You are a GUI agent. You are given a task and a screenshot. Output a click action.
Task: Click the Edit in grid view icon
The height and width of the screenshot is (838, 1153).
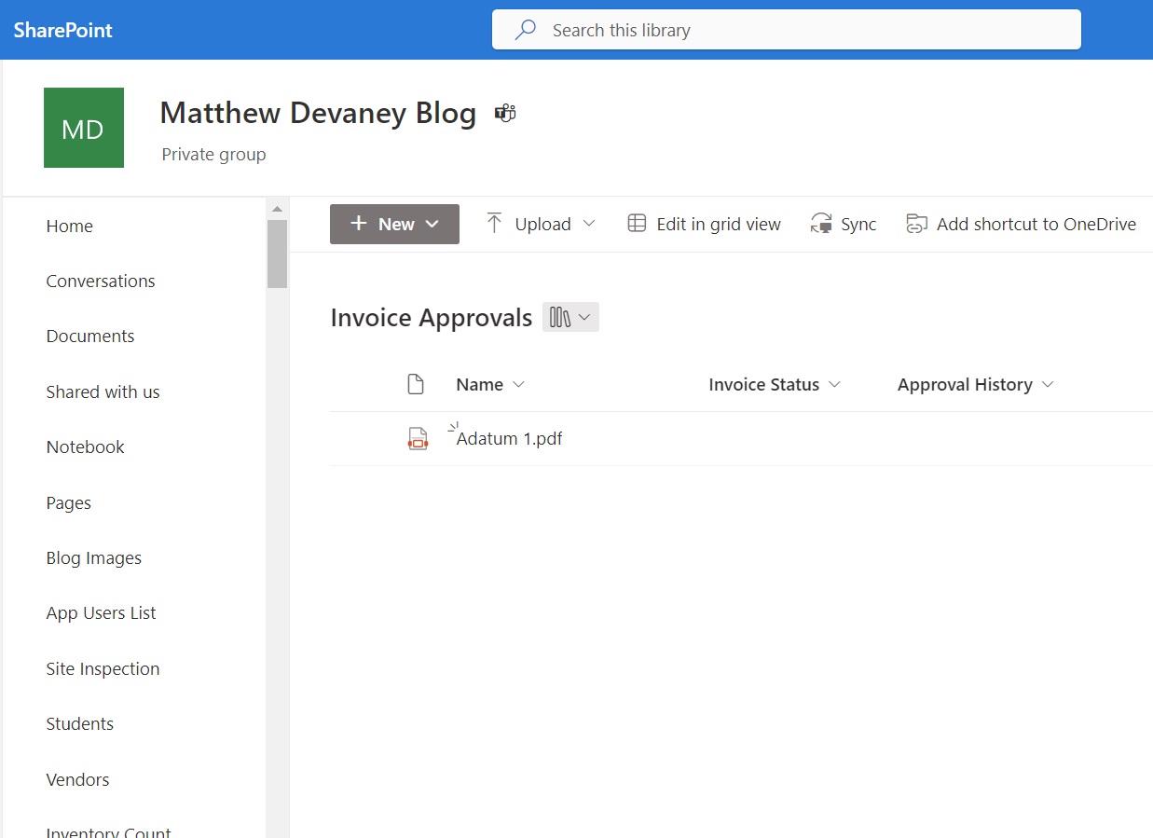(637, 223)
